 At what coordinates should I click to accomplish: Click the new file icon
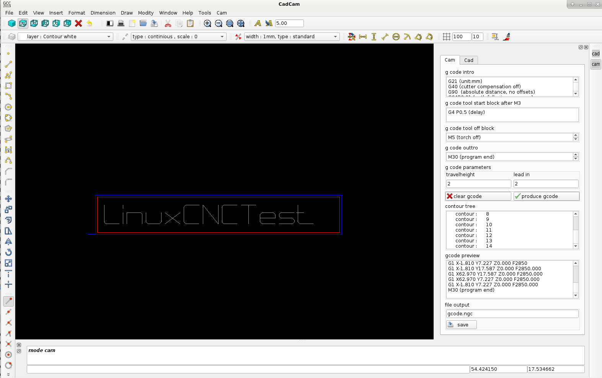pyautogui.click(x=132, y=23)
